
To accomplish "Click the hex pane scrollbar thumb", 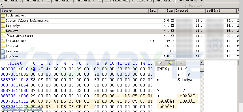I will coord(202,69).
